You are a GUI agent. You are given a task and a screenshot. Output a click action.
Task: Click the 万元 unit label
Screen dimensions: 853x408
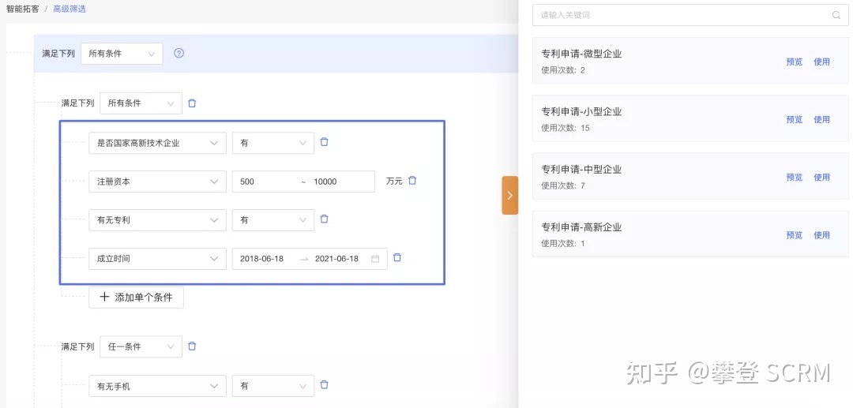tap(394, 182)
